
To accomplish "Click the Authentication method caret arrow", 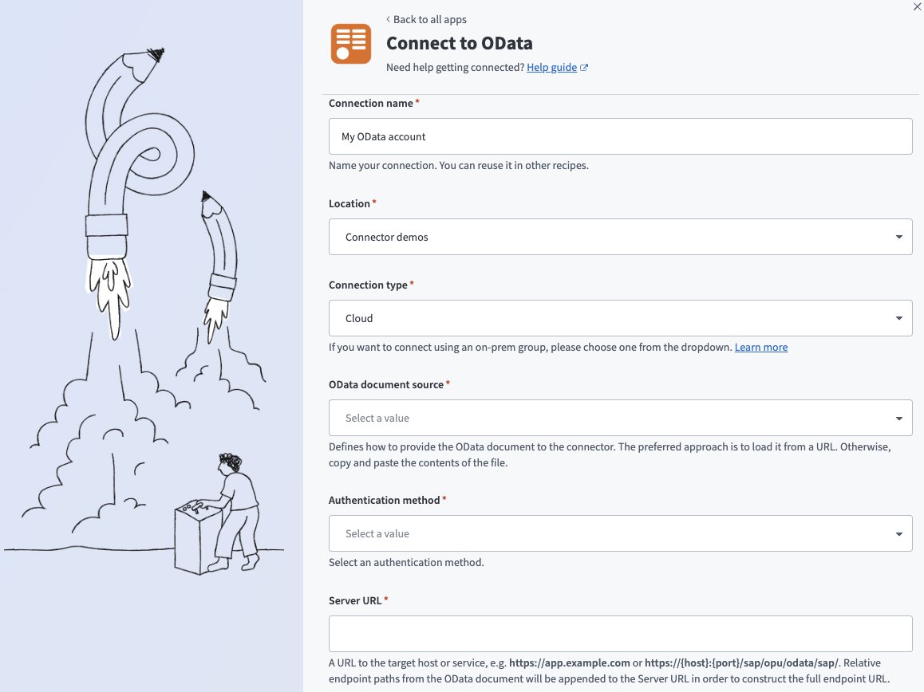I will coord(898,533).
